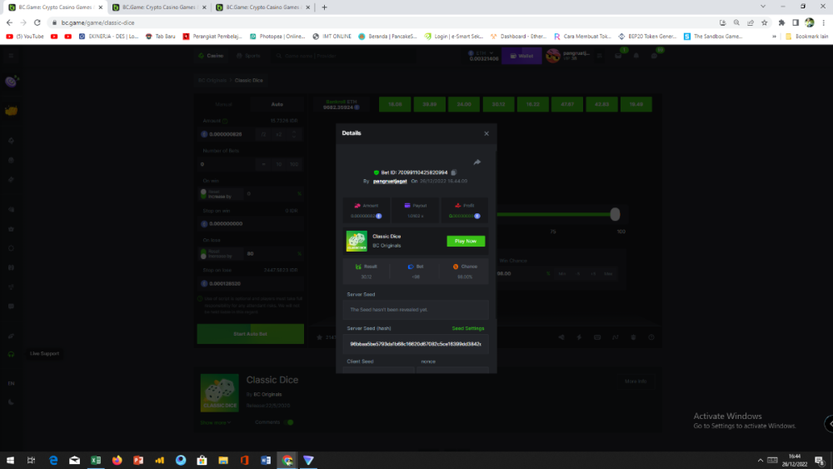This screenshot has height=469, width=833.
Task: Switch to the Manual betting tab
Action: point(223,104)
